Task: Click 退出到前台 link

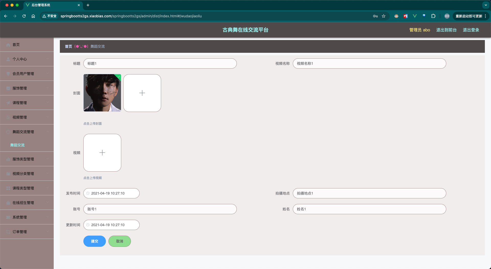Action: 447,30
